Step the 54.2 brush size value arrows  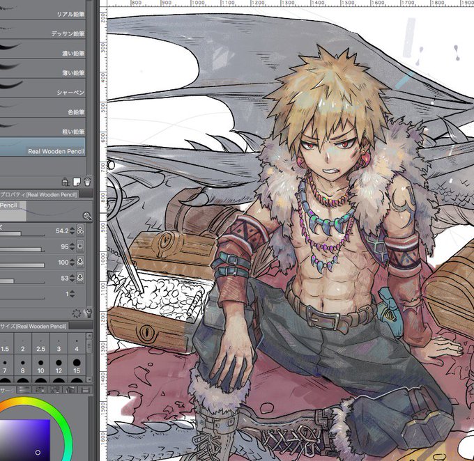tap(72, 230)
